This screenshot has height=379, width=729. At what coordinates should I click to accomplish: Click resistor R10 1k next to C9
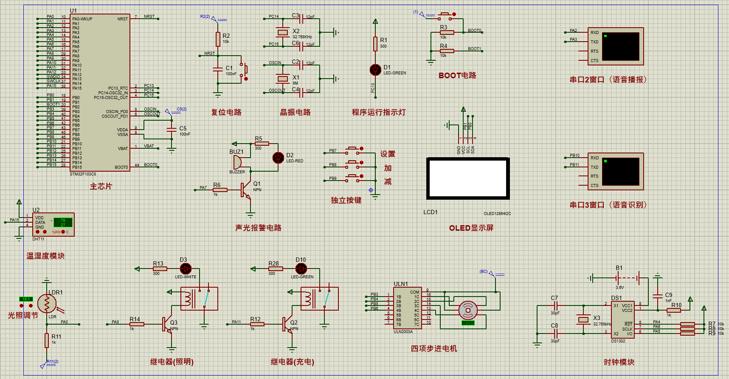[674, 311]
